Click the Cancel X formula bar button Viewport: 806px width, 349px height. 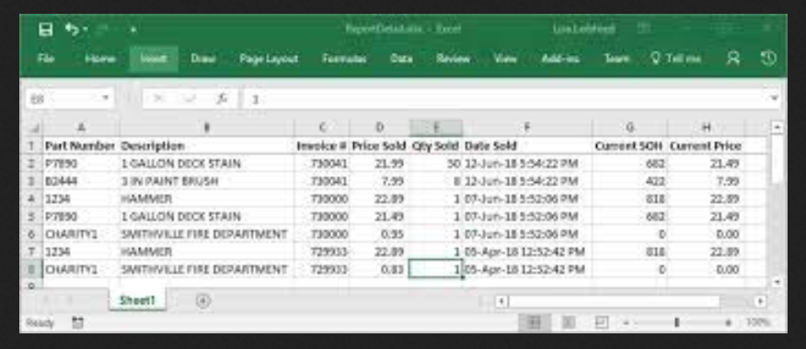(x=158, y=98)
